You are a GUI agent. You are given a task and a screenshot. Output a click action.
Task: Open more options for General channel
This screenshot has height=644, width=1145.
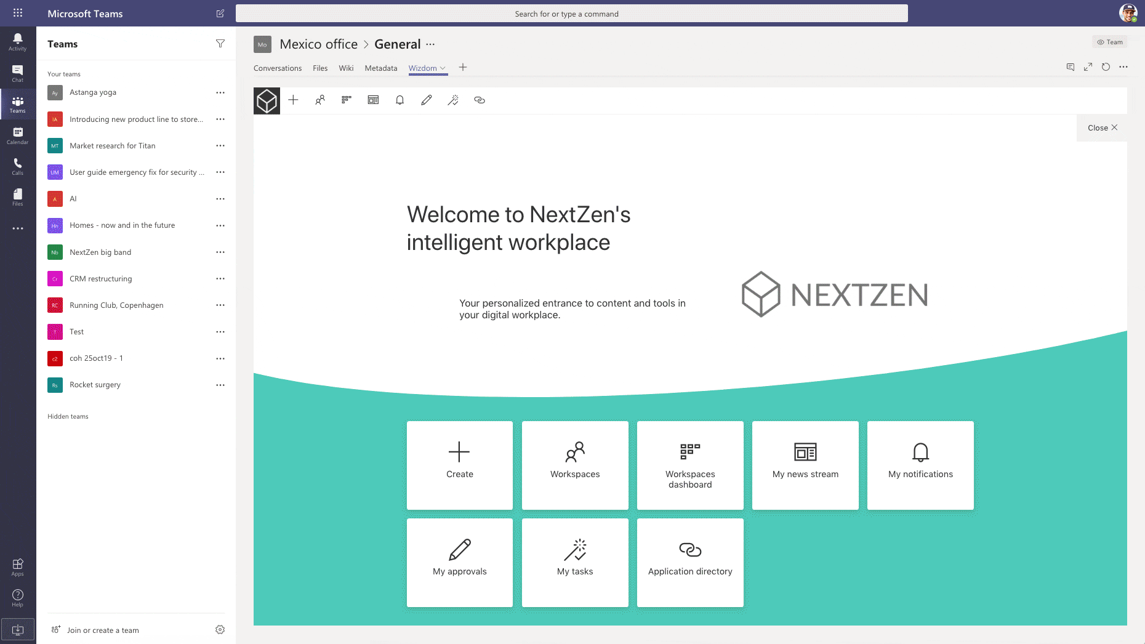point(430,44)
